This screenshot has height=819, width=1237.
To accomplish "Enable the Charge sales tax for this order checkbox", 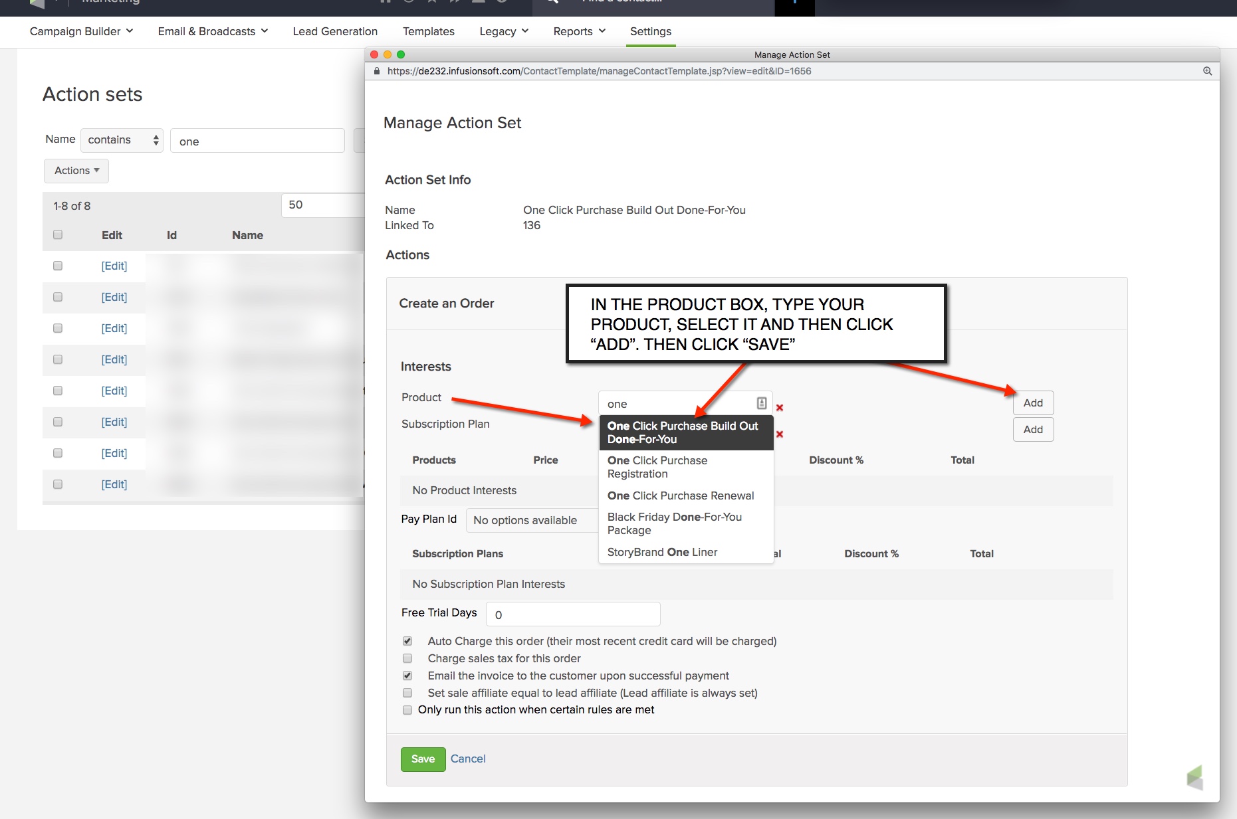I will 407,658.
